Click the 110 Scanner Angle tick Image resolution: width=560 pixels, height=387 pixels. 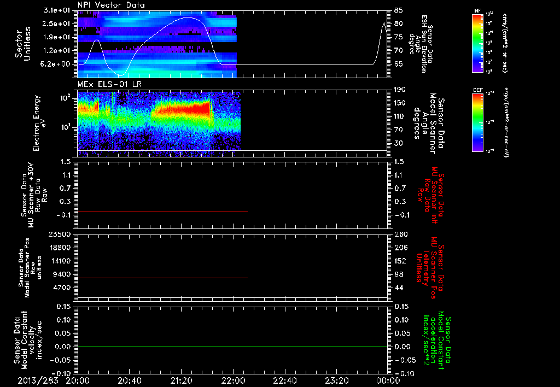click(400, 116)
